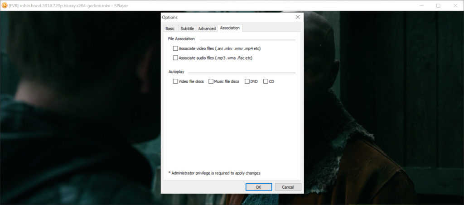This screenshot has height=205, width=464.
Task: Switch to the Basic tab
Action: click(170, 29)
